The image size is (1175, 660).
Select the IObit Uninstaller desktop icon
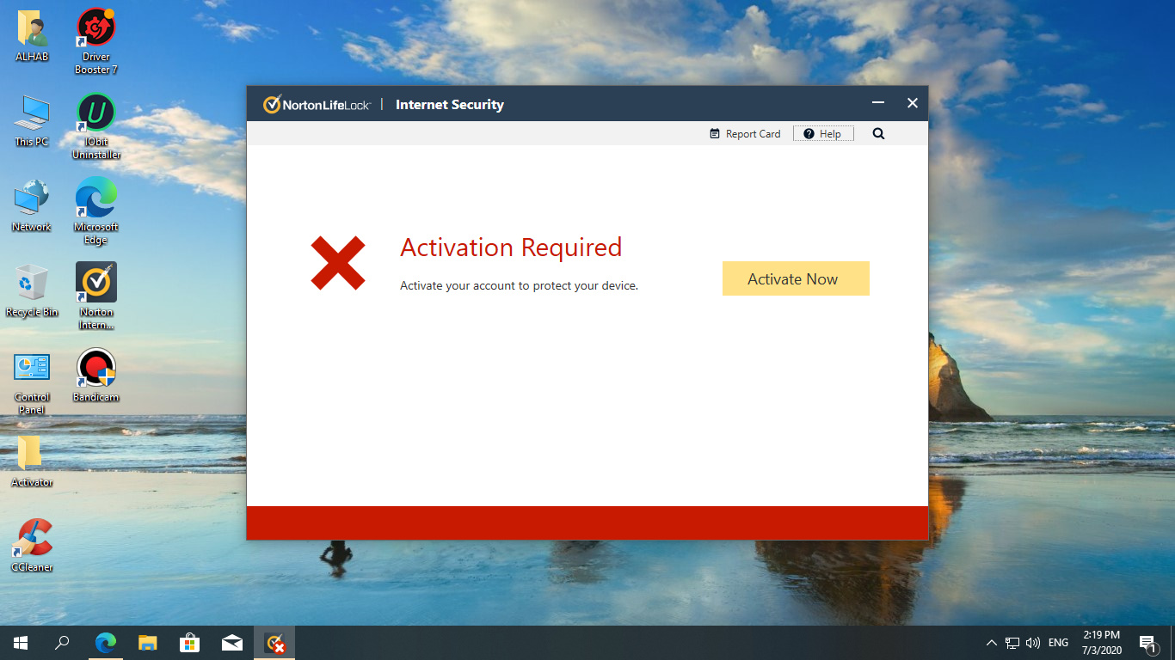(96, 126)
